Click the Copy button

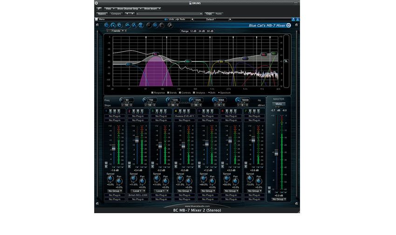pyautogui.click(x=209, y=13)
